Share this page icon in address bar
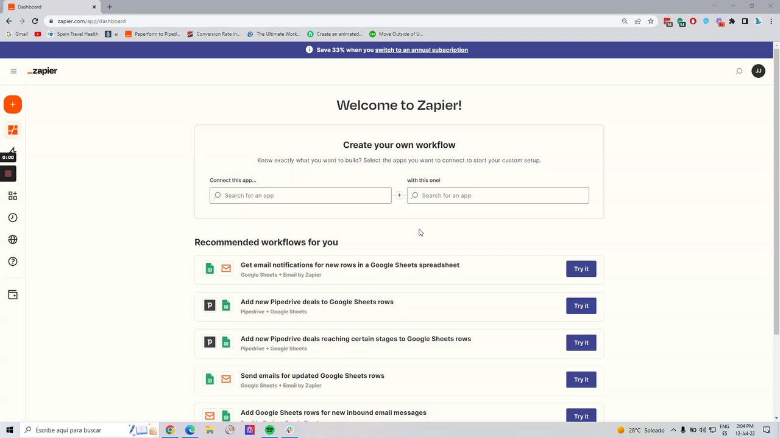The height and width of the screenshot is (438, 780). 638,21
